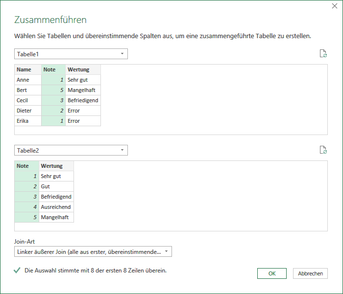Click 'Mangelhaft' in Bert's row
Image resolution: width=343 pixels, height=294 pixels.
click(x=83, y=90)
